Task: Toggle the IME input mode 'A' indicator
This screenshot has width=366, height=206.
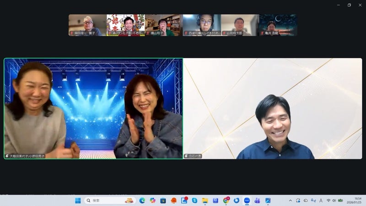Action: coord(321,201)
